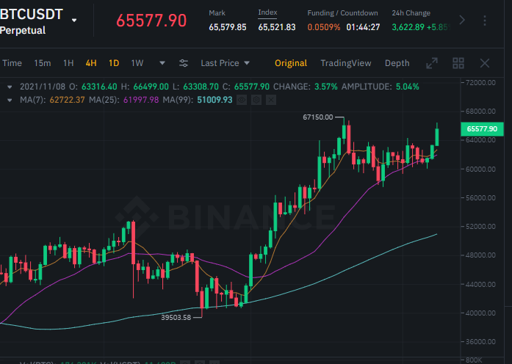Screen dimensions: 512x364
Task: Click the BTCUSDT Perpetual symbol name
Action: click(x=32, y=22)
